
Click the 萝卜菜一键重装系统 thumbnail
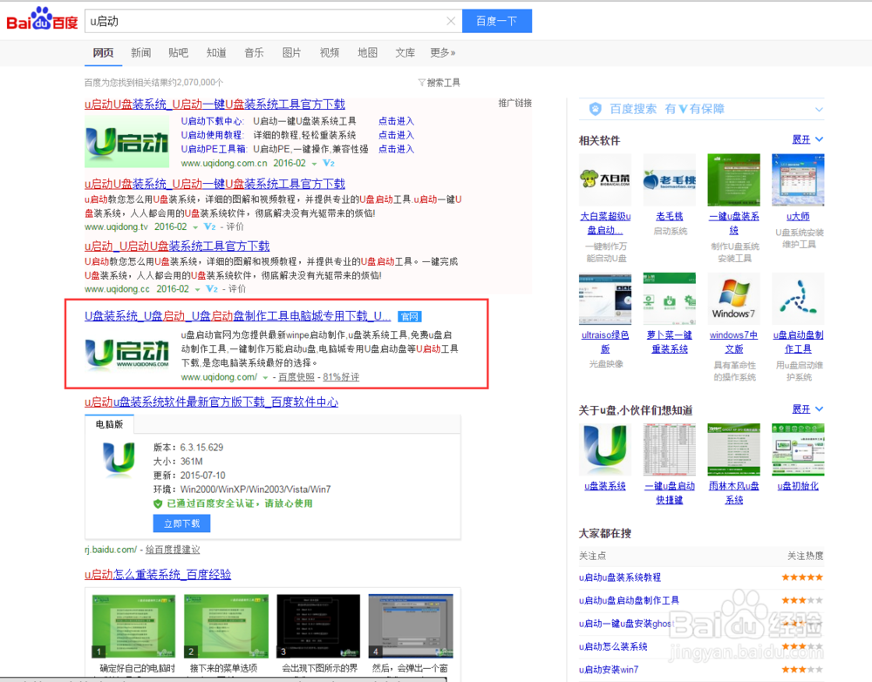[670, 299]
